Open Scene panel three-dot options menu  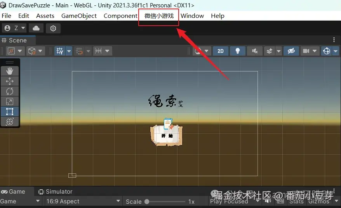(334, 40)
